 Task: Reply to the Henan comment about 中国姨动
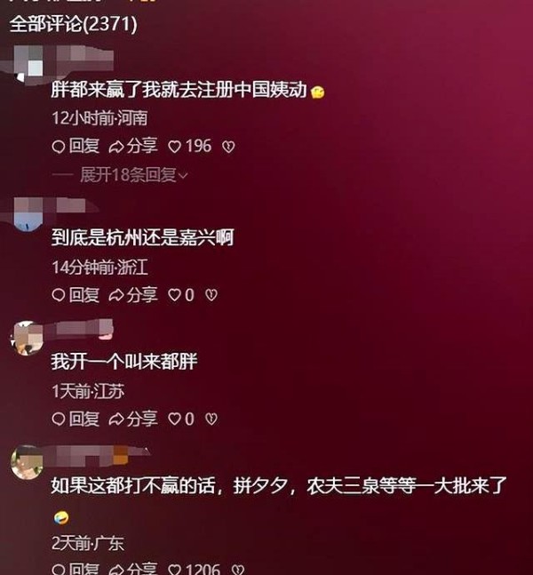click(x=76, y=147)
